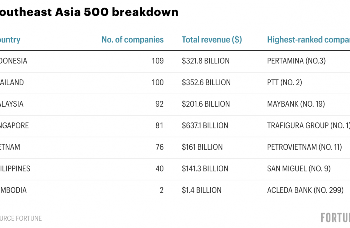Click Vietnam's $161 billion revenue cell
Image resolution: width=350 pixels, height=228 pixels.
pyautogui.click(x=202, y=147)
